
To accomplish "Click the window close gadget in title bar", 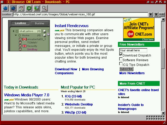I will coord(2,2).
